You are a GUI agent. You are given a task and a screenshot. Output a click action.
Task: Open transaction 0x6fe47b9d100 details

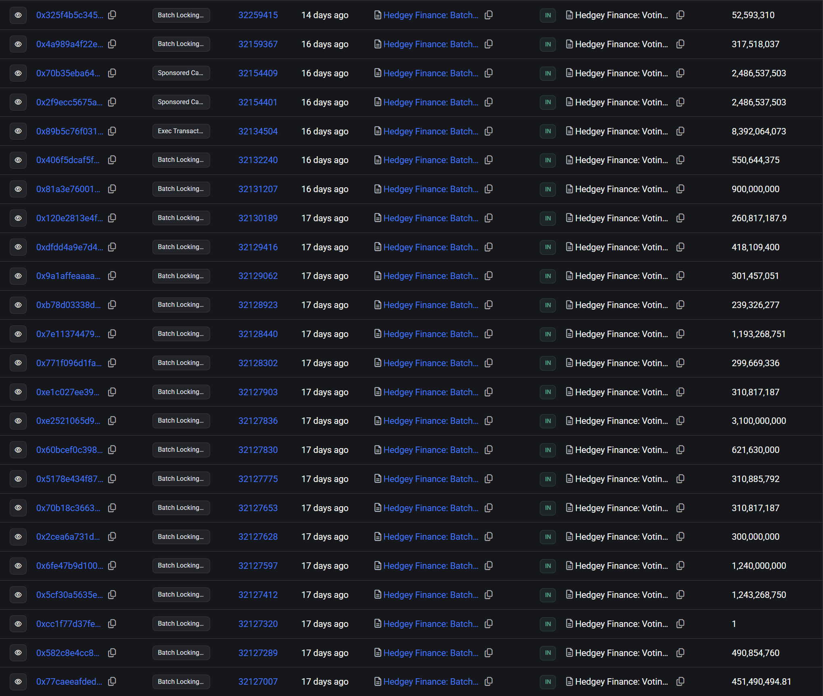click(x=70, y=566)
